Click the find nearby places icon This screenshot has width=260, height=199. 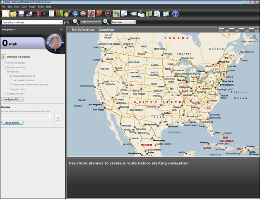pyautogui.click(x=99, y=14)
